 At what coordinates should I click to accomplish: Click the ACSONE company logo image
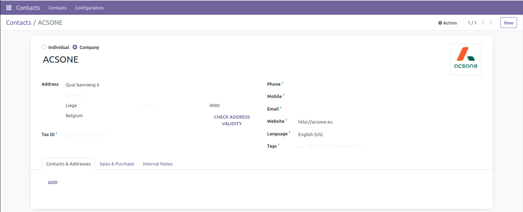click(465, 59)
